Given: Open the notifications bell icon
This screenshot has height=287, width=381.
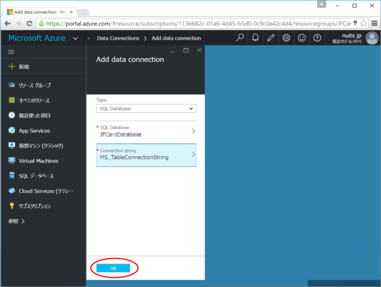Looking at the screenshot, I should pyautogui.click(x=255, y=38).
